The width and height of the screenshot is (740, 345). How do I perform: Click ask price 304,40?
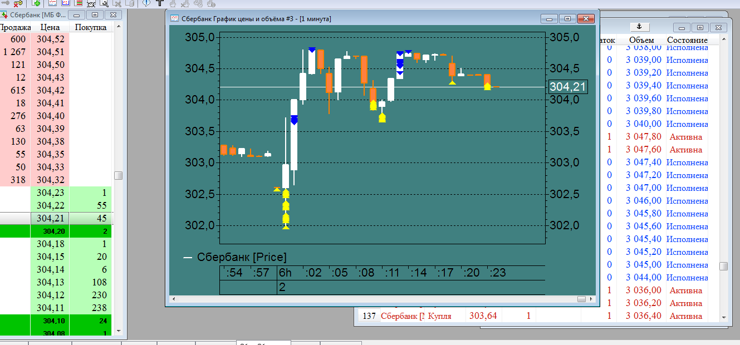pyautogui.click(x=51, y=116)
